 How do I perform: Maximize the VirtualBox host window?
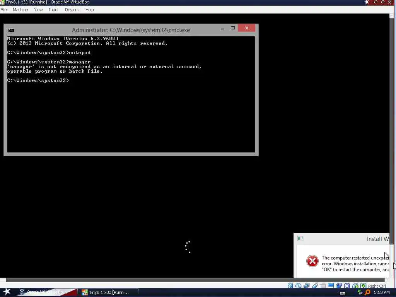(x=382, y=2)
